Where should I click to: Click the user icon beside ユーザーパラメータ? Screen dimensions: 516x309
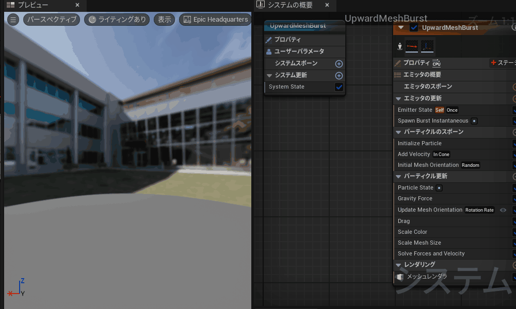[x=269, y=51]
